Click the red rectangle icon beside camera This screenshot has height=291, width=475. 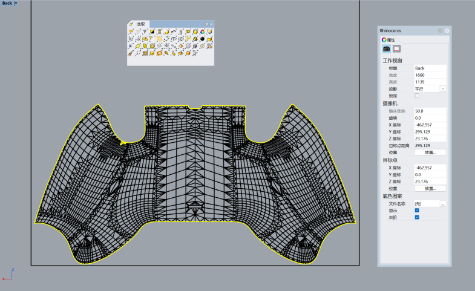[x=397, y=48]
